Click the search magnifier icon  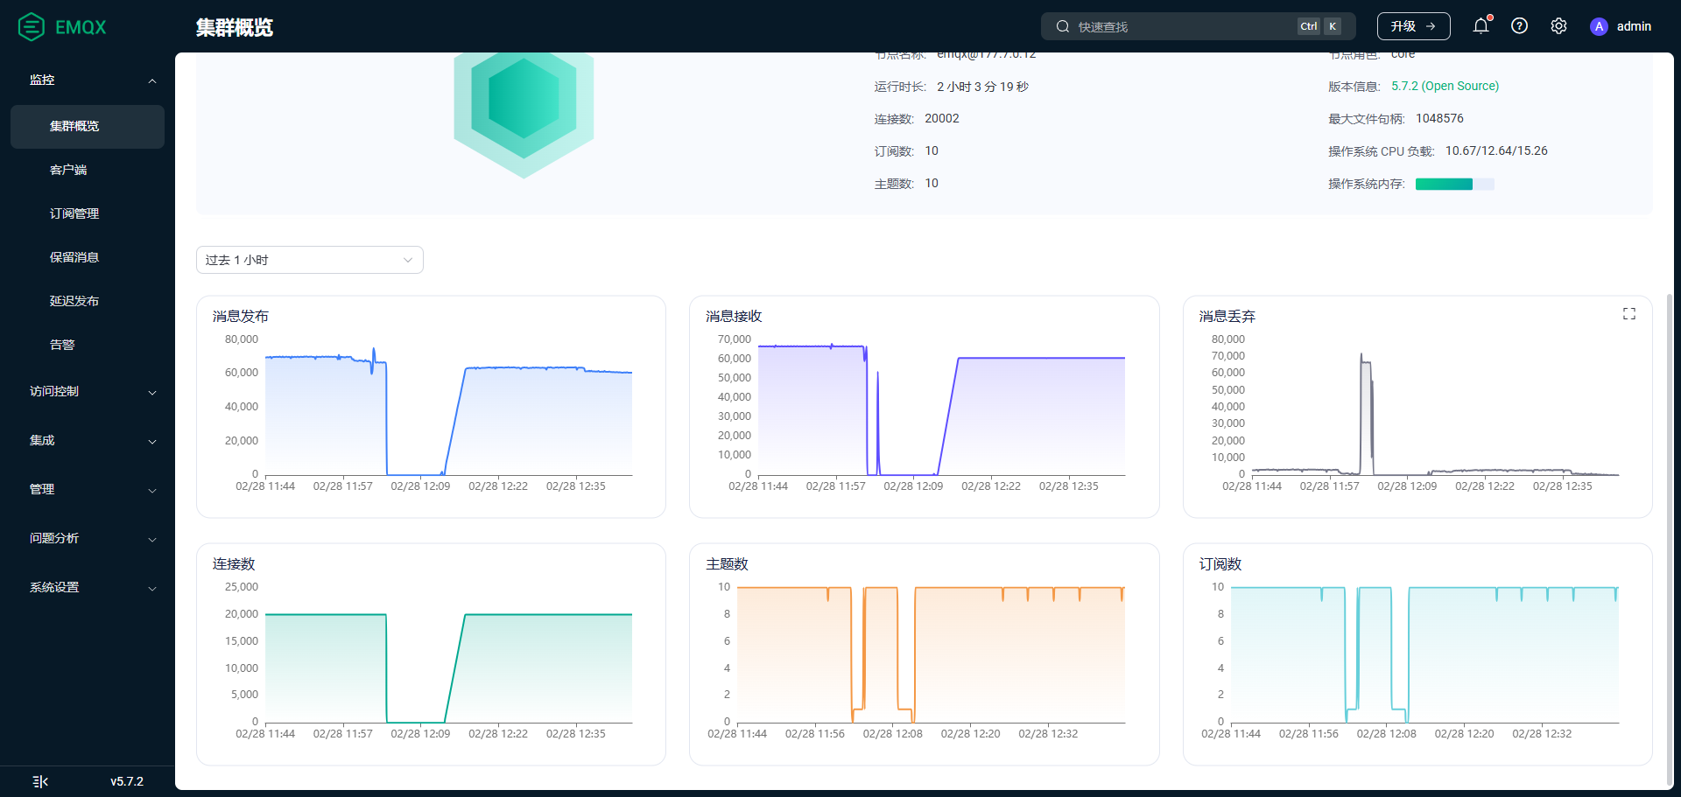coord(1062,26)
